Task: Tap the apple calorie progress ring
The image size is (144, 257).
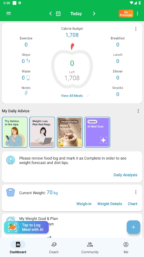Action: click(x=72, y=67)
